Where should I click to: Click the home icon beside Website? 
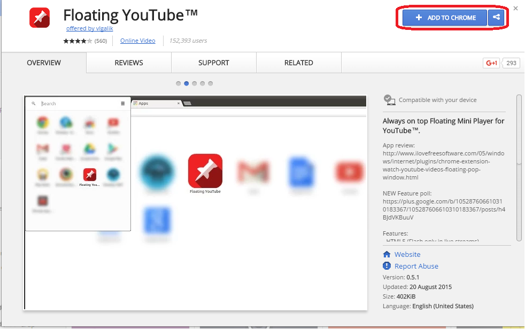click(387, 254)
